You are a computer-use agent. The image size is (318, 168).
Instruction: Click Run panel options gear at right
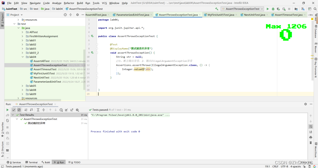305,104
